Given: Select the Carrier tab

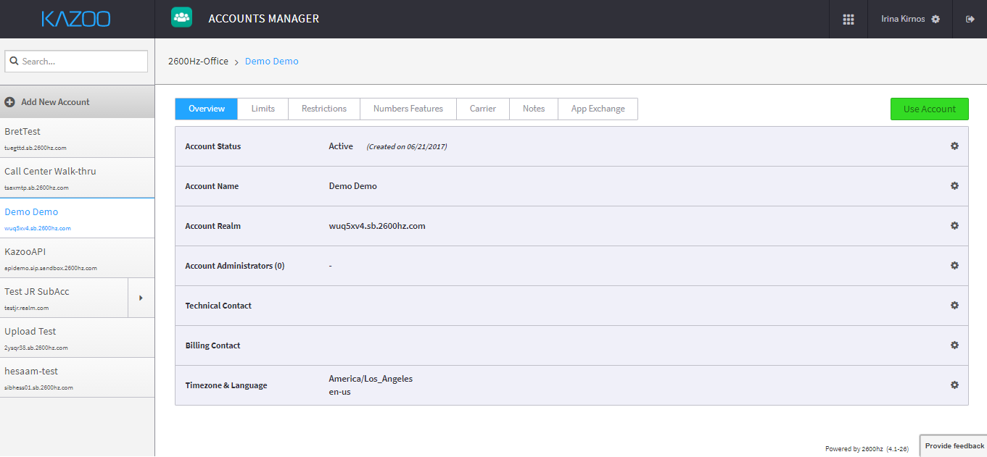Looking at the screenshot, I should pos(483,109).
